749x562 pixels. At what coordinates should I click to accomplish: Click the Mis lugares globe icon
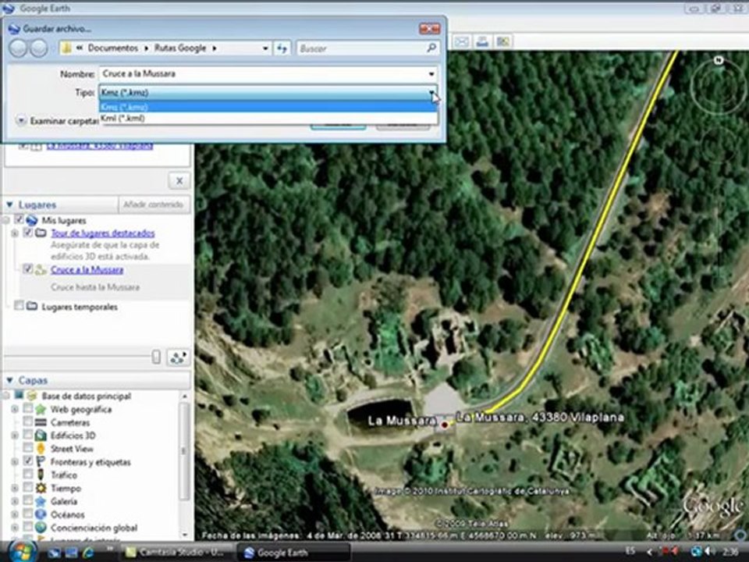[32, 220]
